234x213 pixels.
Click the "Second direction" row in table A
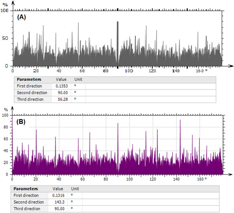click(115, 93)
